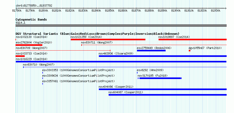Image resolution: width=234 pixels, height=113 pixels.
Task: Click nsv1033733 (Coe2014) label
Action: coord(32,53)
